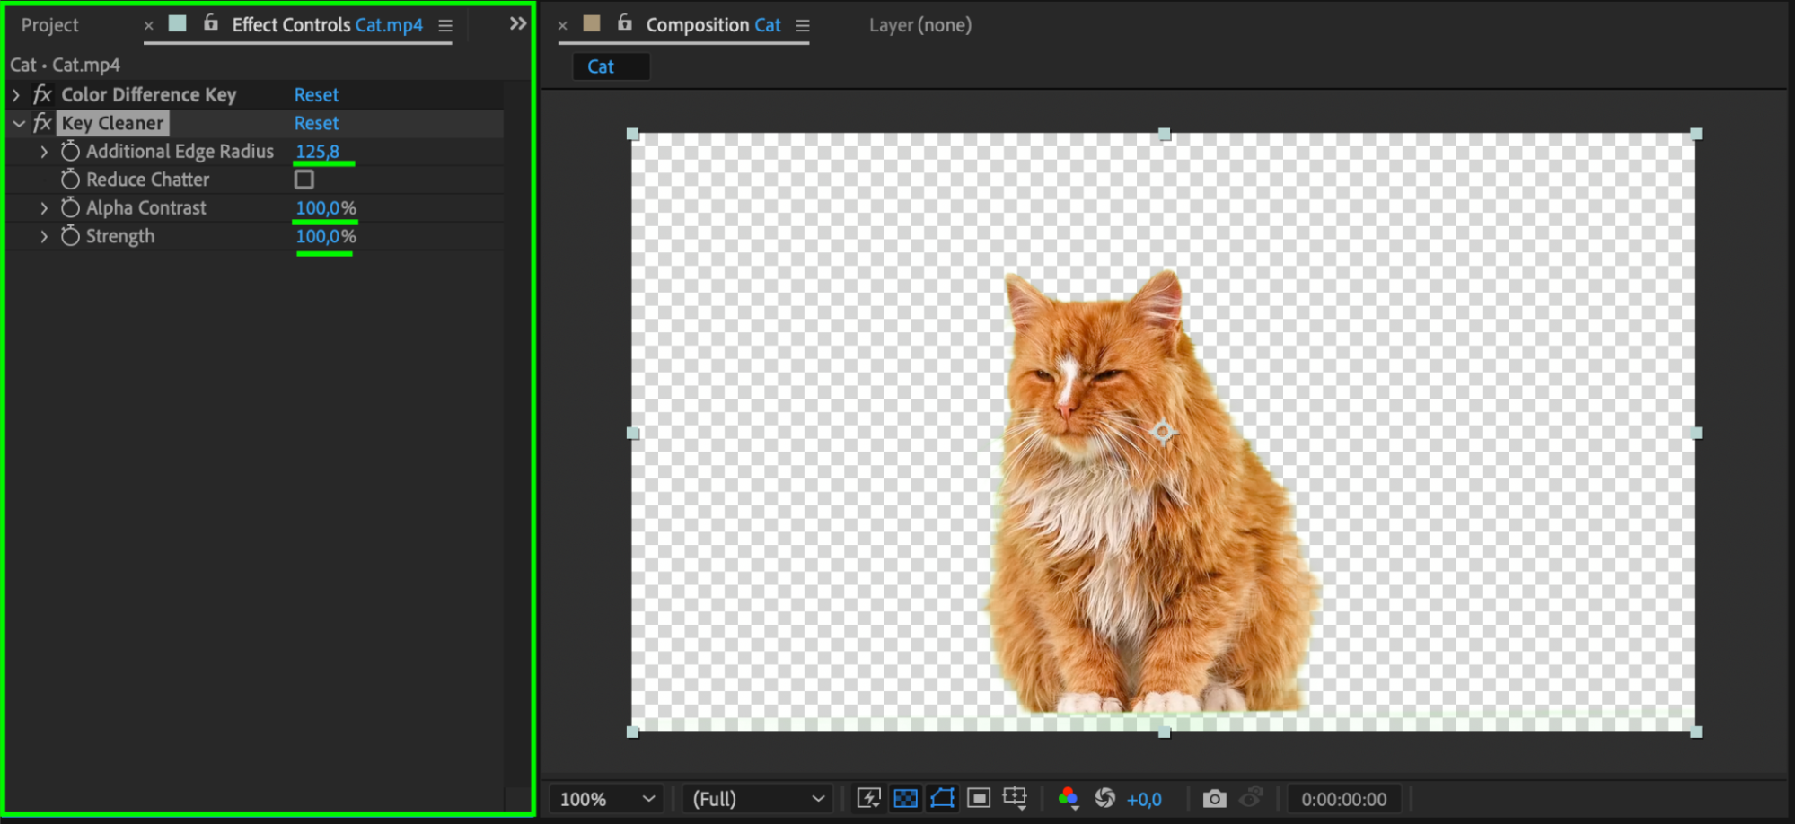
Task: Click the Strength stopwatch icon
Action: pyautogui.click(x=70, y=236)
